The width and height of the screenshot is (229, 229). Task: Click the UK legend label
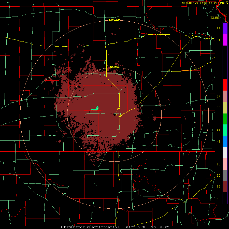point(218,40)
